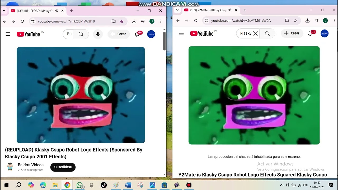Image resolution: width=338 pixels, height=190 pixels.
Task: Go forward in left Chrome window
Action: point(13,21)
